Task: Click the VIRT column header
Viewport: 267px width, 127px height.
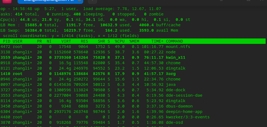Action: click(x=66, y=41)
